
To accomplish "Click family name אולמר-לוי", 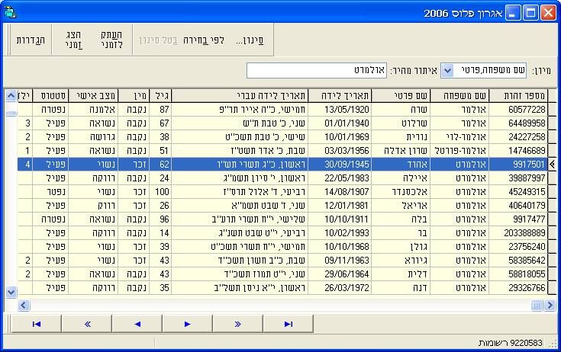I will click(459, 136).
